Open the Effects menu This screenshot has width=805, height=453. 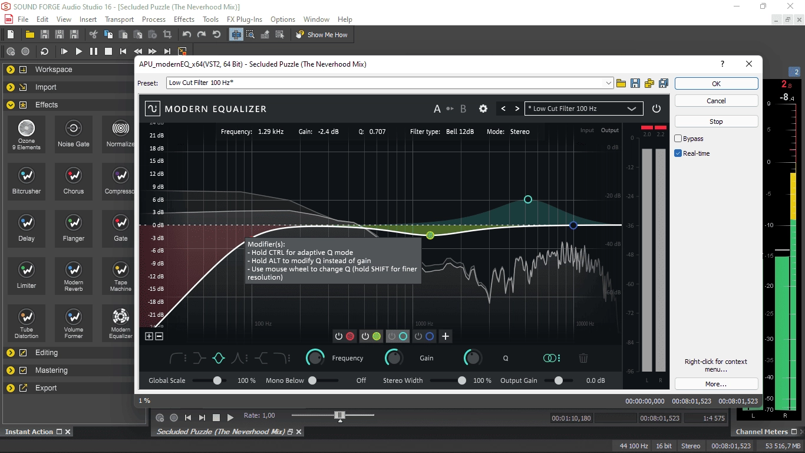pos(184,19)
